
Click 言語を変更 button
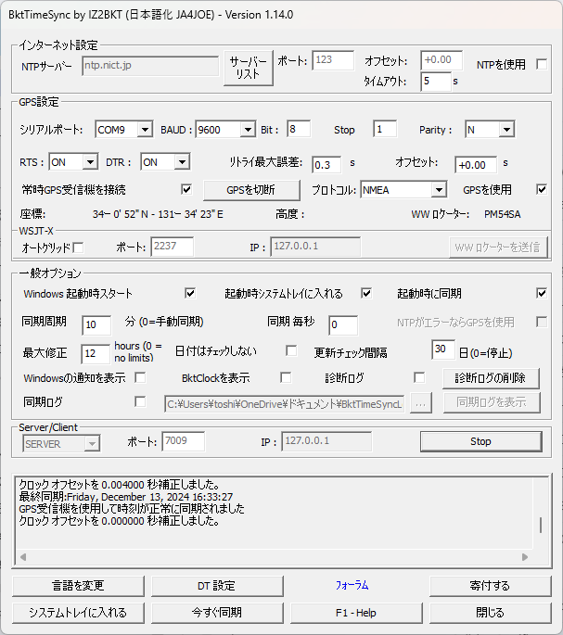(x=78, y=586)
